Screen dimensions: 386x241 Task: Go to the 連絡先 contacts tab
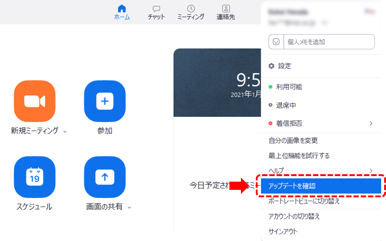[x=226, y=12]
